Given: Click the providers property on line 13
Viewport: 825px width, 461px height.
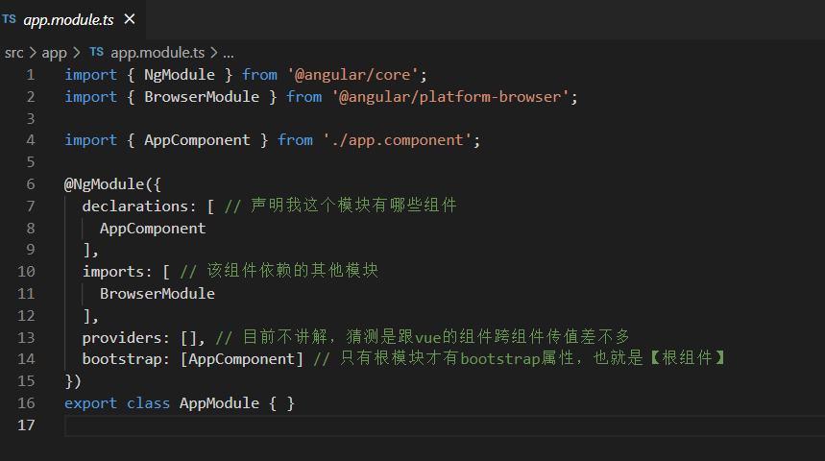Looking at the screenshot, I should [x=122, y=337].
